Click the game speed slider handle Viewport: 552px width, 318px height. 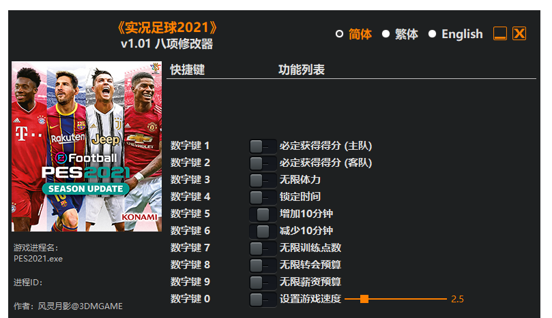point(364,299)
